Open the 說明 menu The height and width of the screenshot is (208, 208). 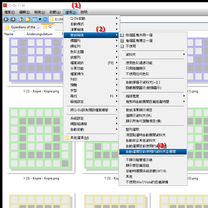click(84, 12)
